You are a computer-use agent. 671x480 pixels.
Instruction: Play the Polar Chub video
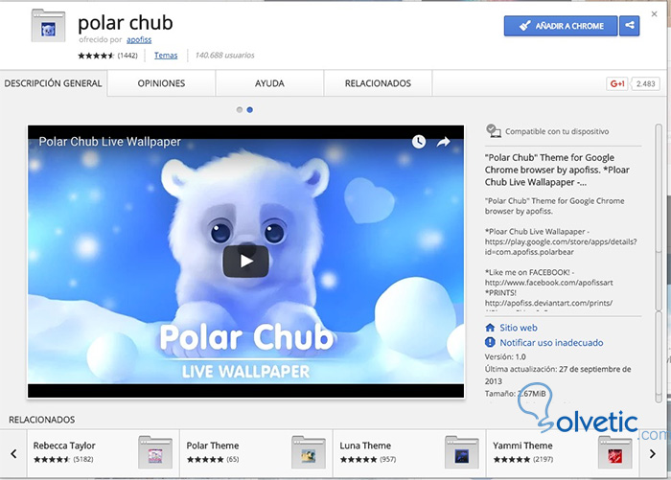245,261
